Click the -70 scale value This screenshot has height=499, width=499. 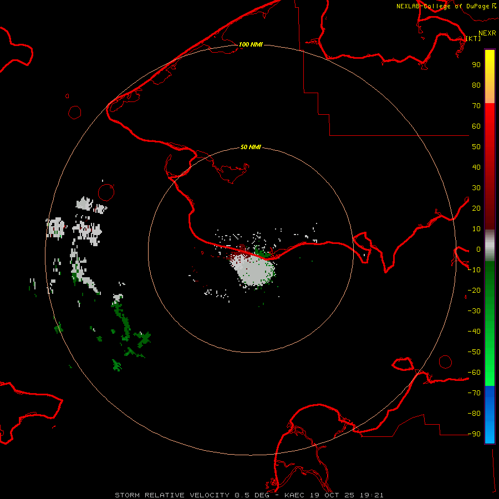[x=474, y=393]
